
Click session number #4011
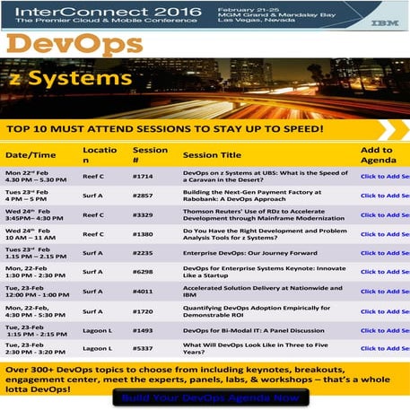pos(143,292)
